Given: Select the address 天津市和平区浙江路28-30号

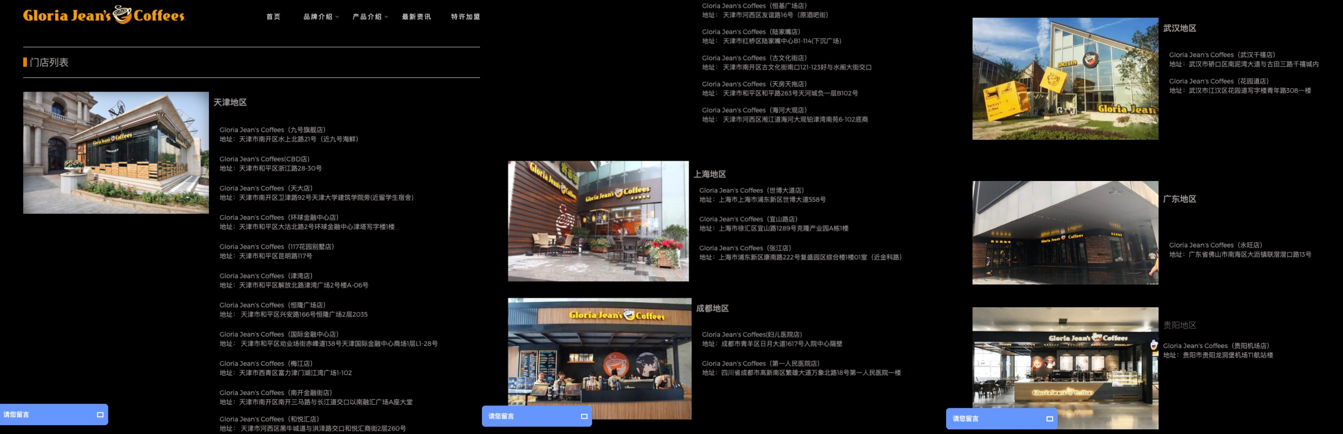Looking at the screenshot, I should [x=281, y=168].
